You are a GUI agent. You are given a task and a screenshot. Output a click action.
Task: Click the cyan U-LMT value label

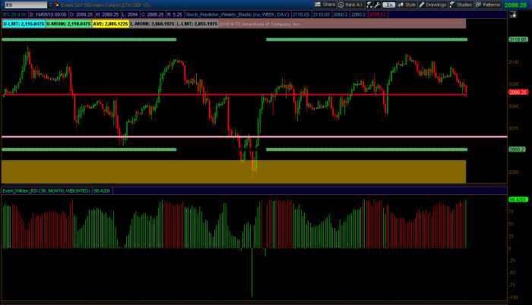point(23,24)
